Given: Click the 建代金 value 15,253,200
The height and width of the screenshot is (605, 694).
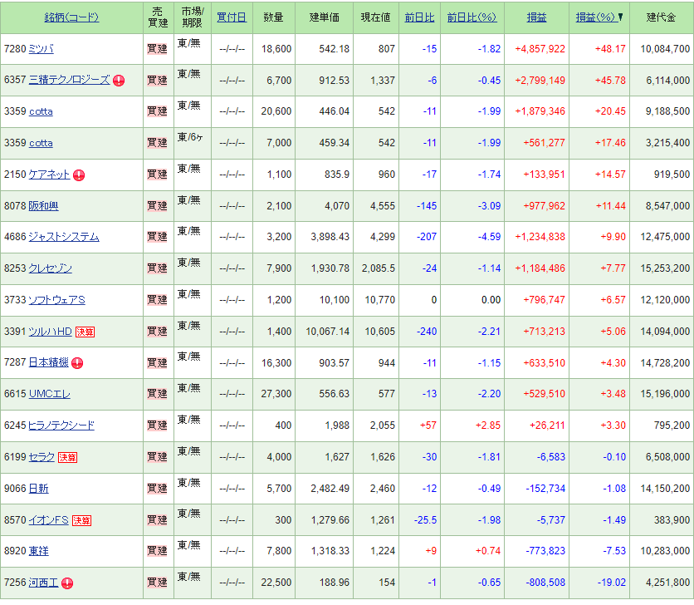Looking at the screenshot, I should (665, 268).
